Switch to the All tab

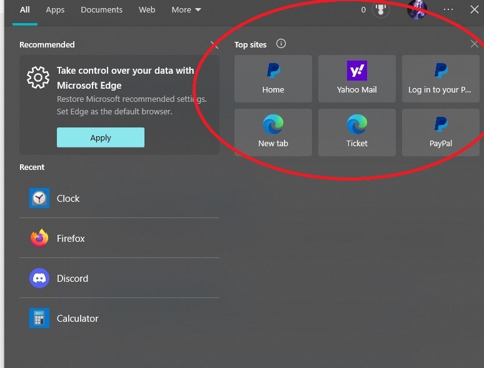pos(24,10)
